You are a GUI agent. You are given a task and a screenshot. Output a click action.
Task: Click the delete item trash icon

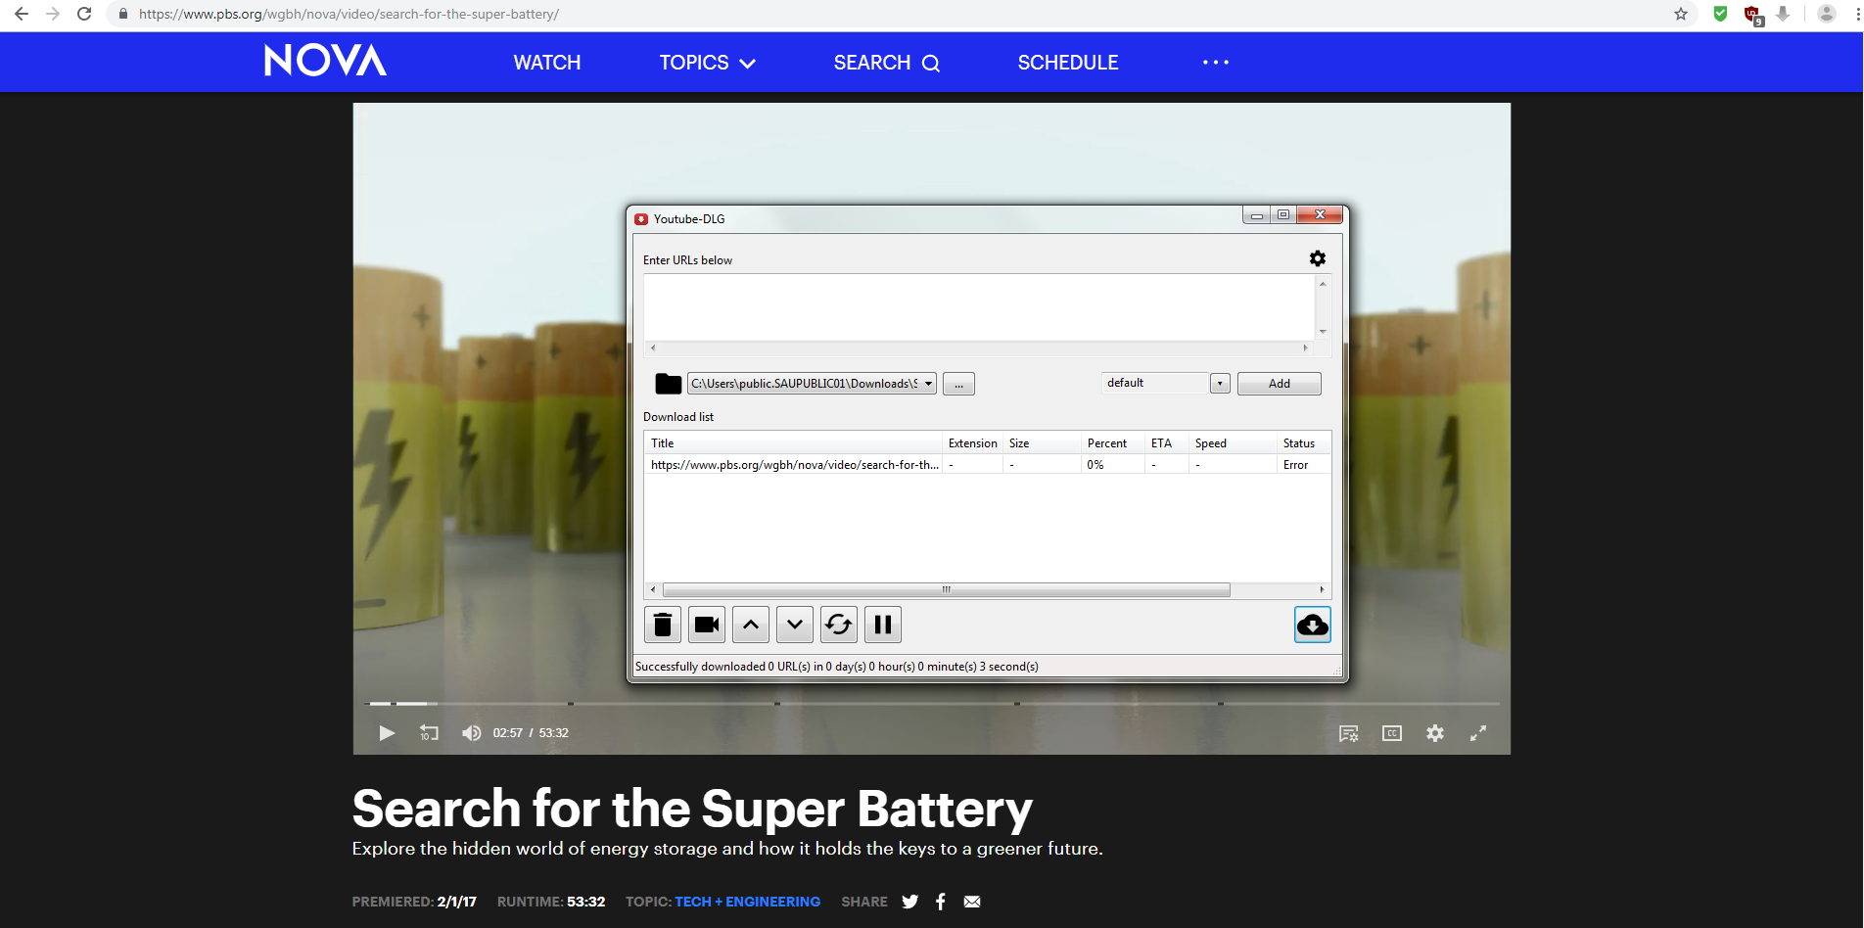tap(662, 625)
